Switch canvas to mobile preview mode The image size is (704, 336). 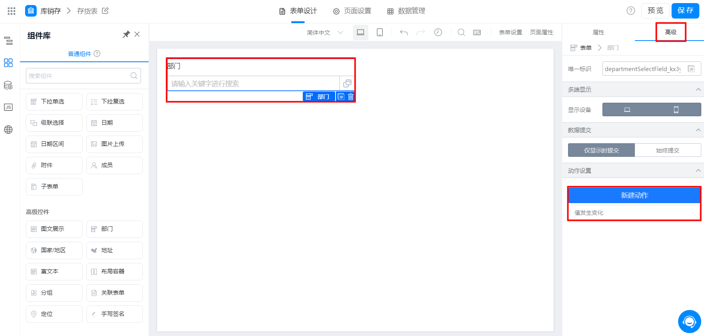tap(380, 32)
